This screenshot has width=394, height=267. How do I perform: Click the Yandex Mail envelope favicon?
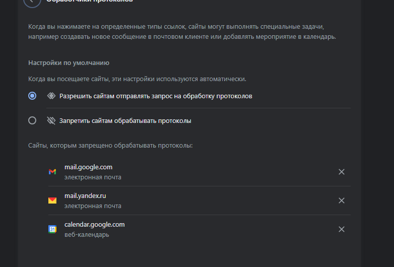pyautogui.click(x=52, y=201)
